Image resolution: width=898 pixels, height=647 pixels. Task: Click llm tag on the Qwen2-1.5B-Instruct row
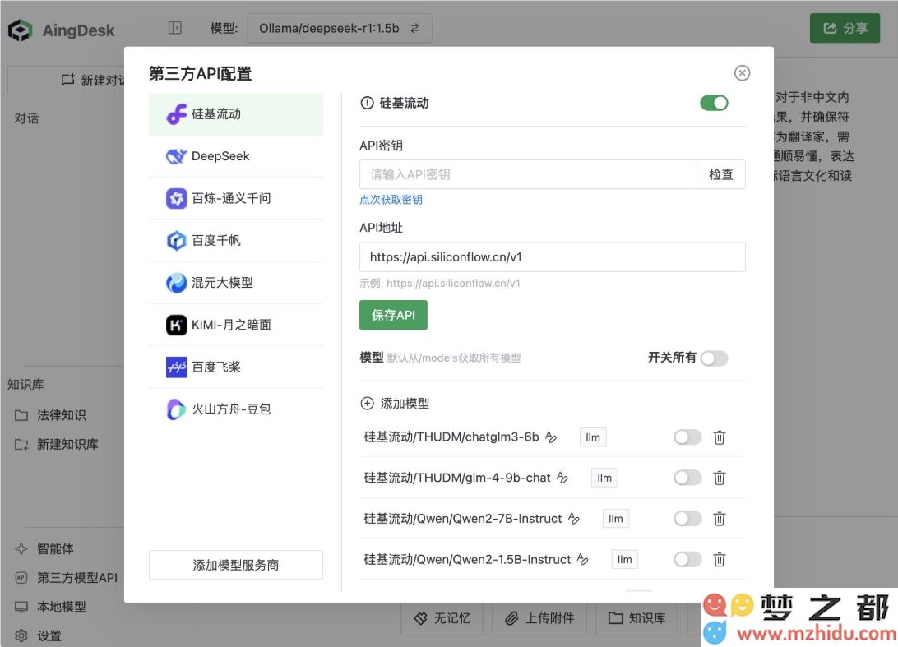coord(624,559)
